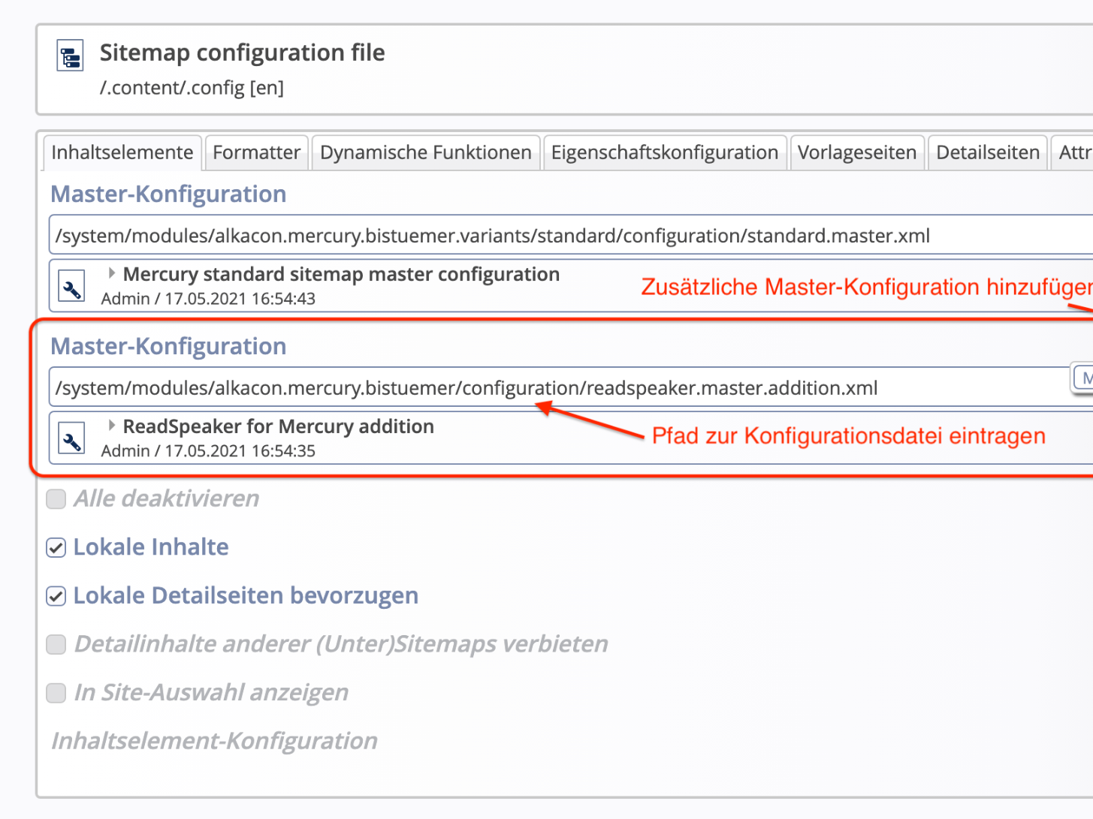
Task: Expand the Mercury standard sitemap master configuration entry
Action: coord(111,273)
